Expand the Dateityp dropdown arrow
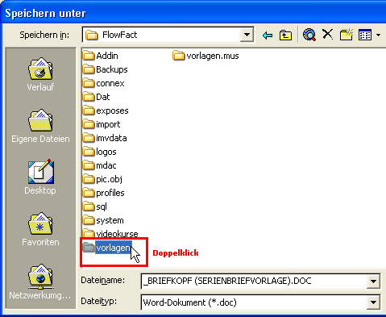The height and width of the screenshot is (317, 386). point(373,302)
